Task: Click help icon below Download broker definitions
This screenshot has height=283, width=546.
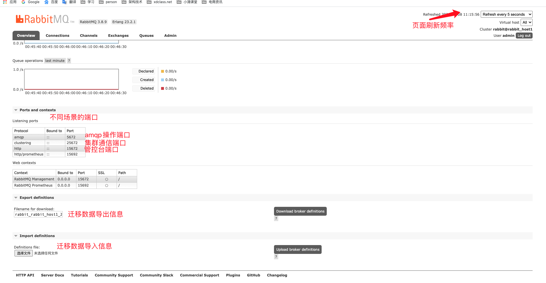Action: 276,219
